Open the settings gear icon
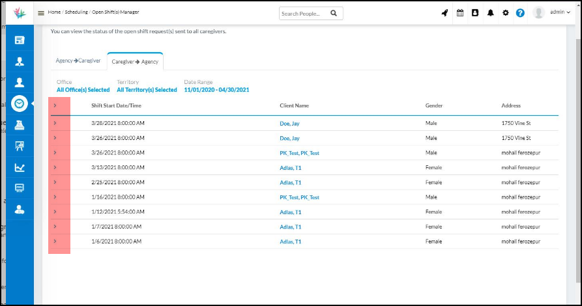This screenshot has width=582, height=306. [505, 13]
